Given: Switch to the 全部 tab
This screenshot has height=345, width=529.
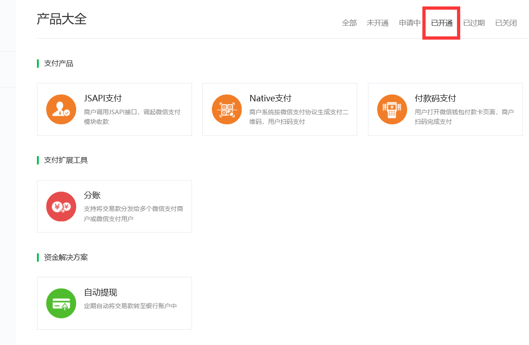Looking at the screenshot, I should tap(349, 23).
